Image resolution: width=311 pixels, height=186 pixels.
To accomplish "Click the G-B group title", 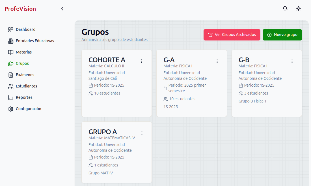I will coord(244,60).
